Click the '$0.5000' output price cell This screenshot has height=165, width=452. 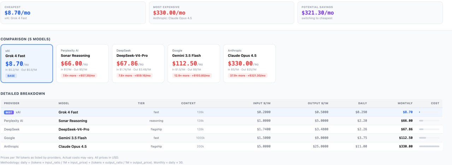pos(322,112)
